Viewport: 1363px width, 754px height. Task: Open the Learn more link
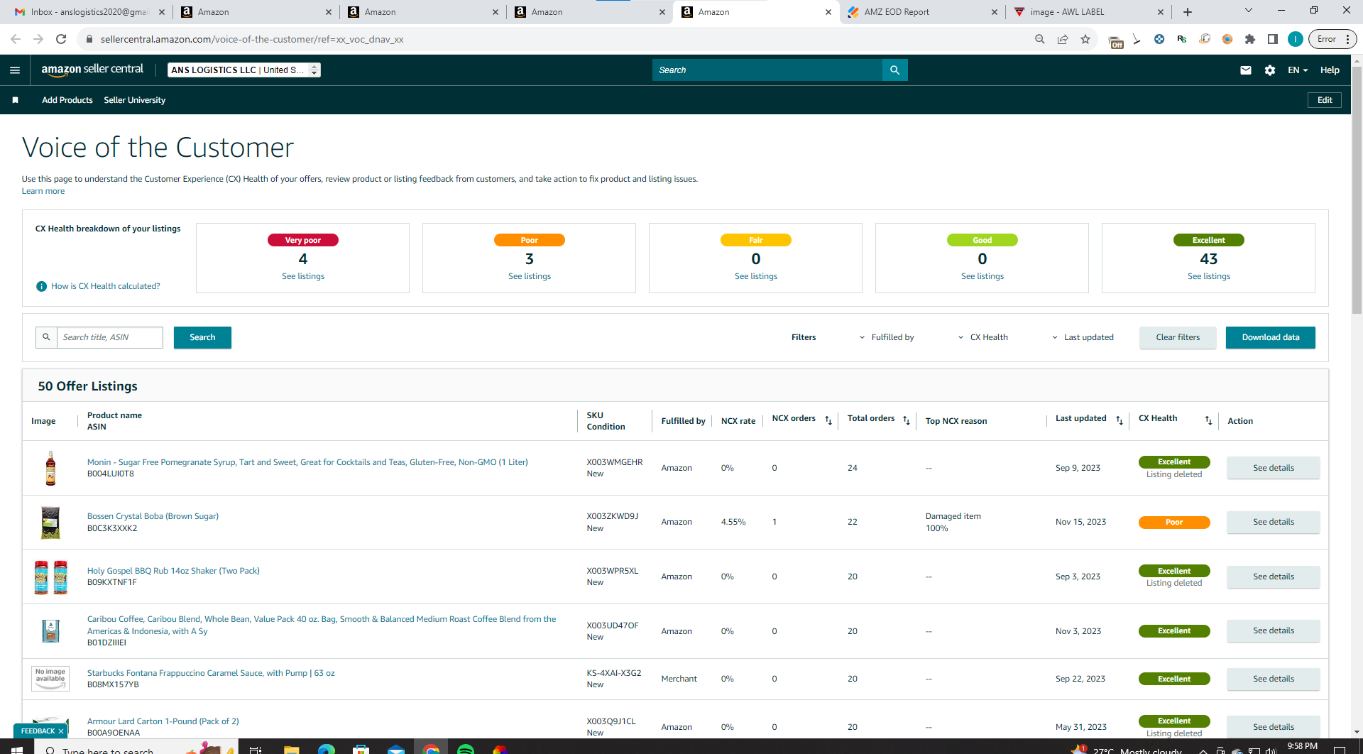coord(43,191)
